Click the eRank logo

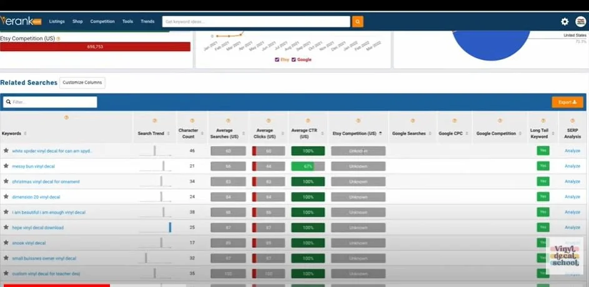(21, 21)
